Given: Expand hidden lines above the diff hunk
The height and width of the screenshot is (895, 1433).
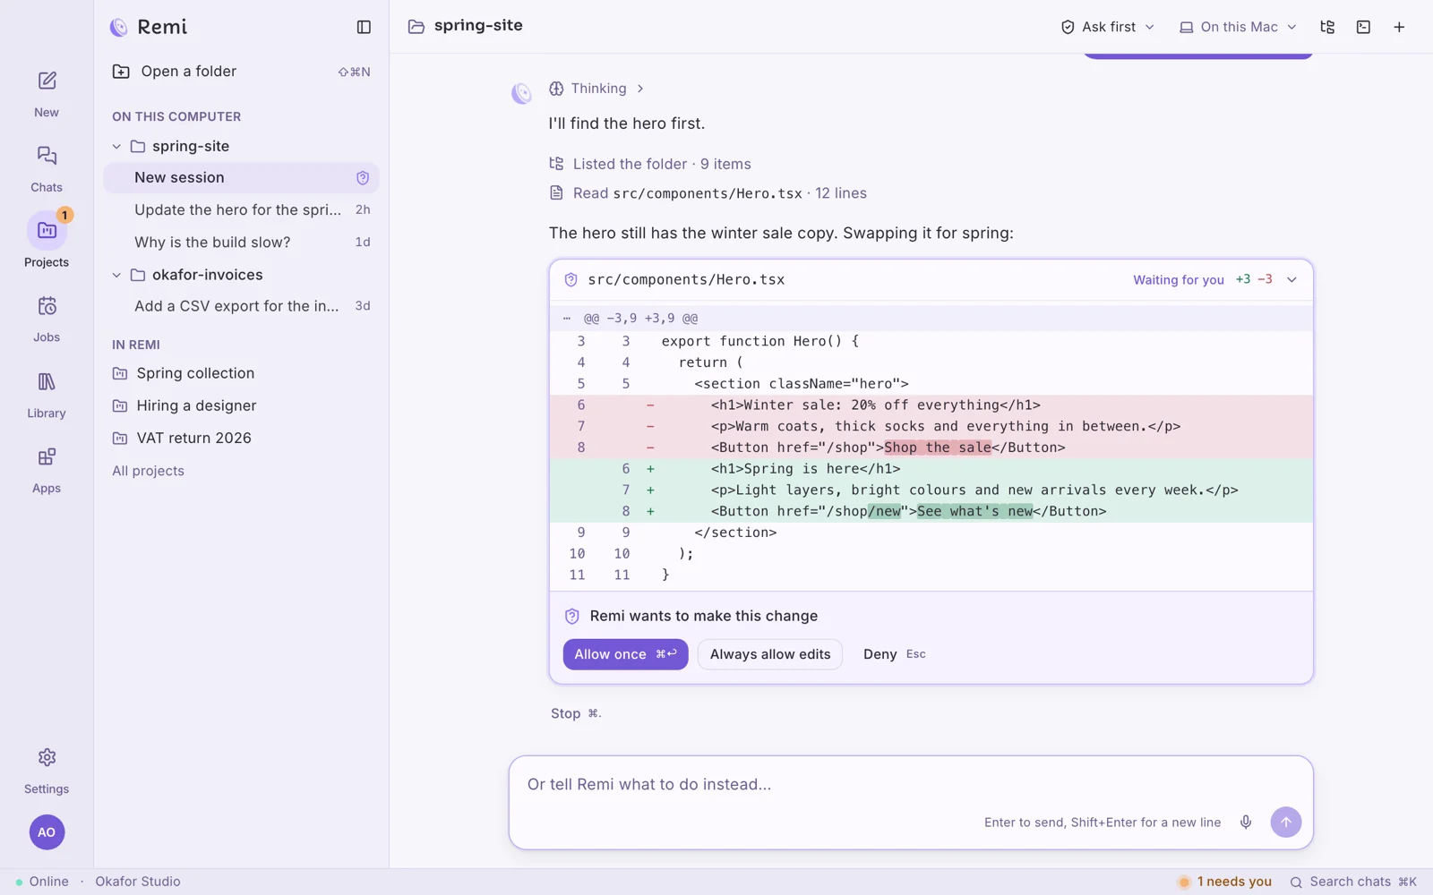Looking at the screenshot, I should (566, 318).
